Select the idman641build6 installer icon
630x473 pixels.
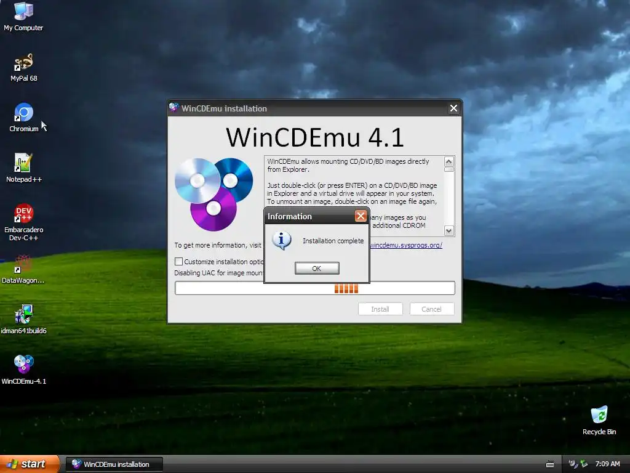click(x=23, y=320)
